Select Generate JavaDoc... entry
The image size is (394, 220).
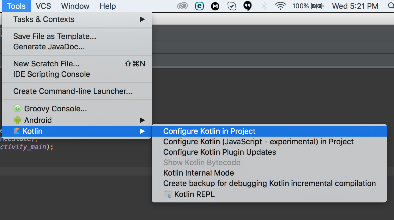coord(77,47)
